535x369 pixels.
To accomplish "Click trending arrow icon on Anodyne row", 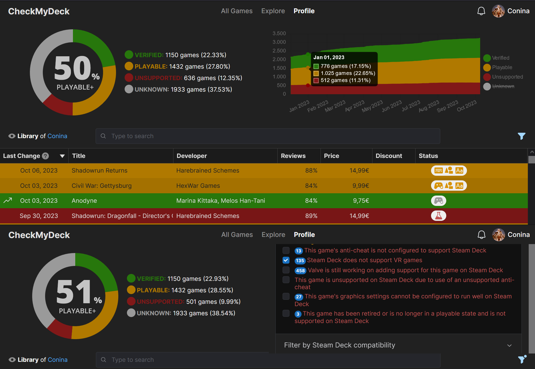I will 8,200.
